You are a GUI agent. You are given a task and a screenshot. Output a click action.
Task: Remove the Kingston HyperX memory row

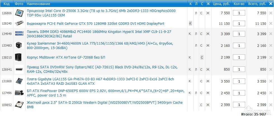271,34
